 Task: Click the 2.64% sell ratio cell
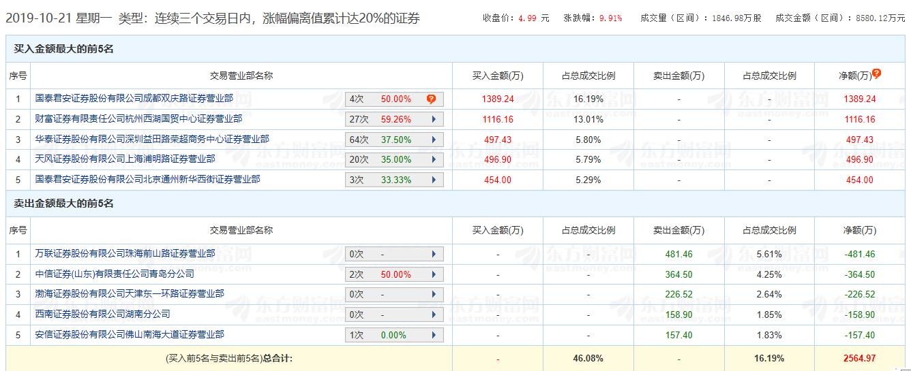[x=769, y=294]
